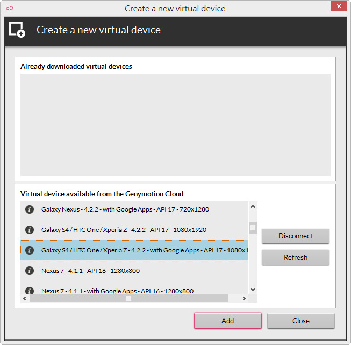Add the selected virtual device
The image size is (351, 345).
pyautogui.click(x=228, y=321)
